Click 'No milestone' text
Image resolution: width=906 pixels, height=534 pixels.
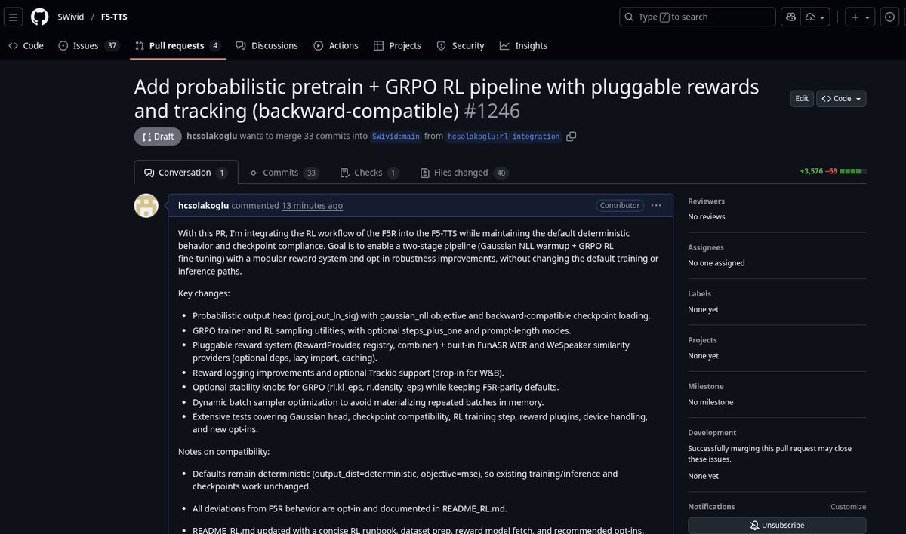[x=711, y=402]
